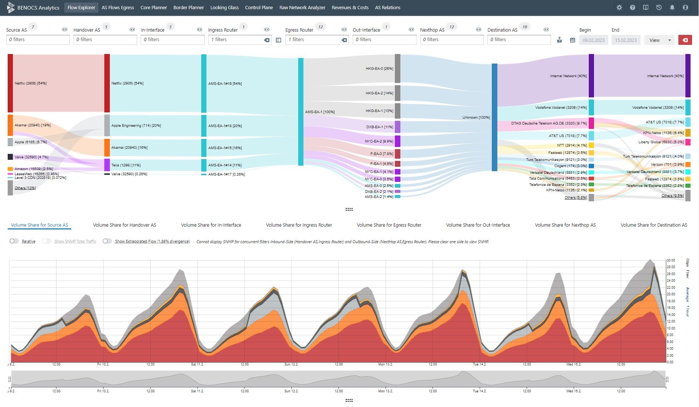This screenshot has height=407, width=699.
Task: Click the BENOCS Analytics logo
Action: coord(33,7)
